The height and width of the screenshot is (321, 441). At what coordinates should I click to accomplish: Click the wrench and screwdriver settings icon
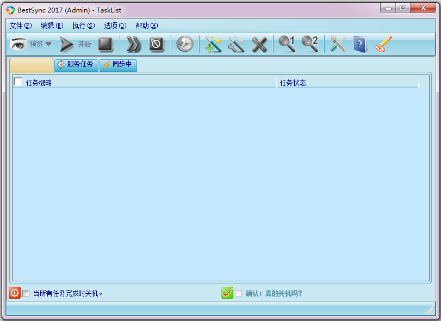[338, 44]
